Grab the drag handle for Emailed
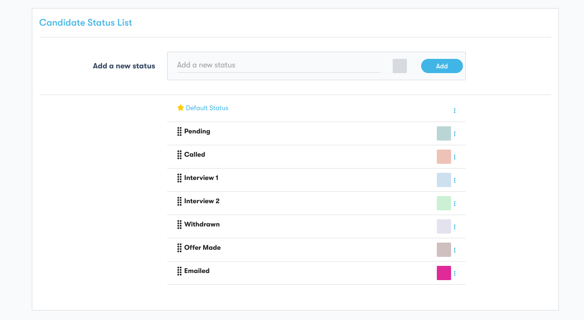 click(179, 271)
